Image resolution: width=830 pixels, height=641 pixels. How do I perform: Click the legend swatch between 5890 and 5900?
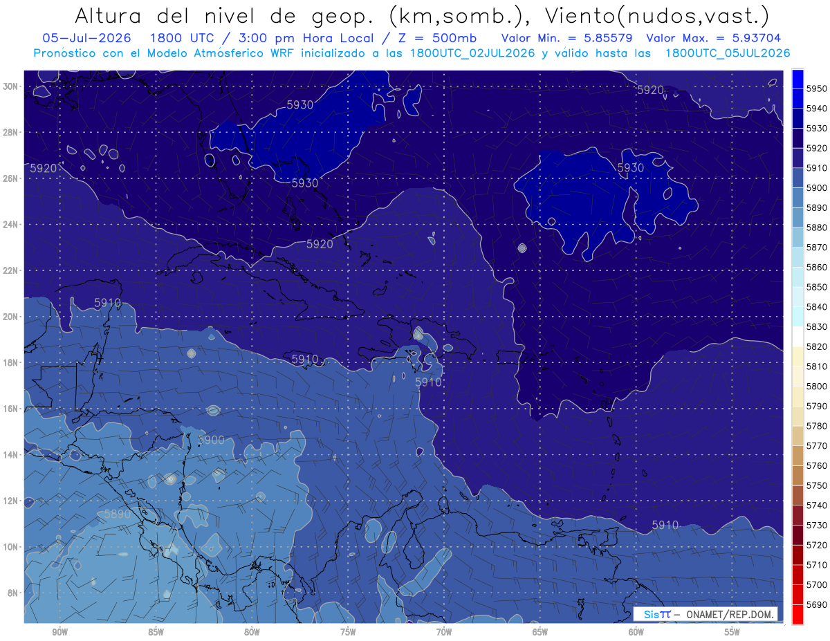click(797, 198)
